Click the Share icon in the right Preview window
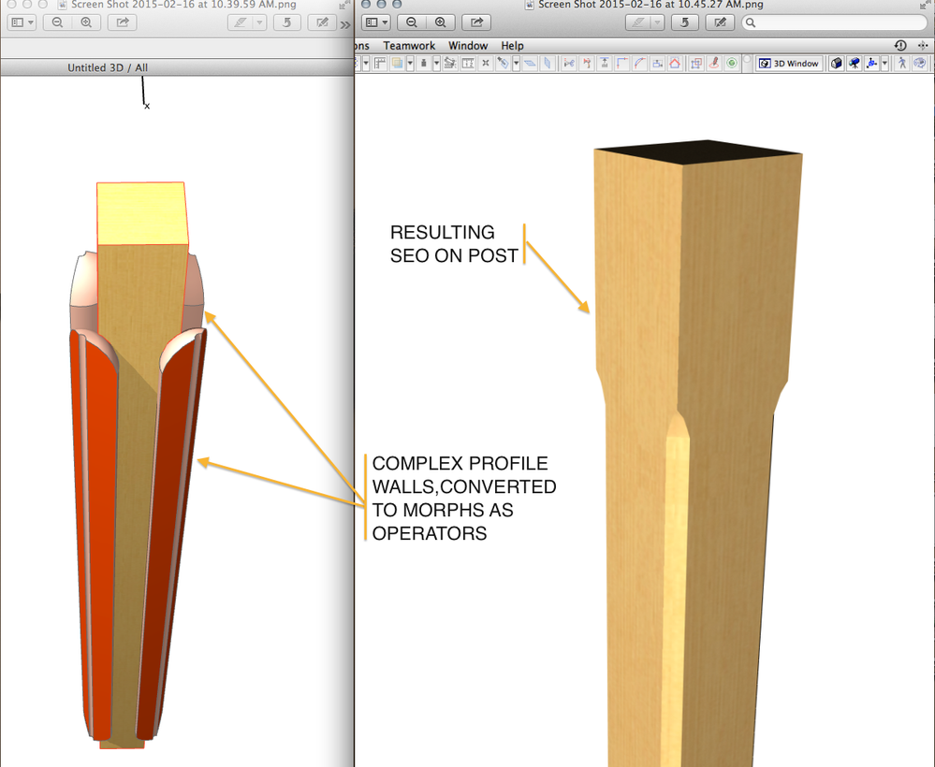The image size is (935, 767). (x=477, y=22)
